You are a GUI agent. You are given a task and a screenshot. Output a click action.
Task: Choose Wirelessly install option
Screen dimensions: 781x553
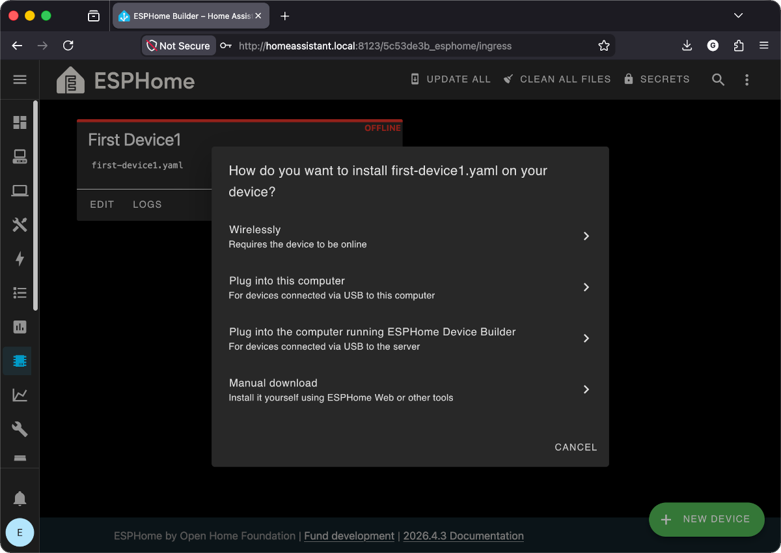pyautogui.click(x=410, y=236)
